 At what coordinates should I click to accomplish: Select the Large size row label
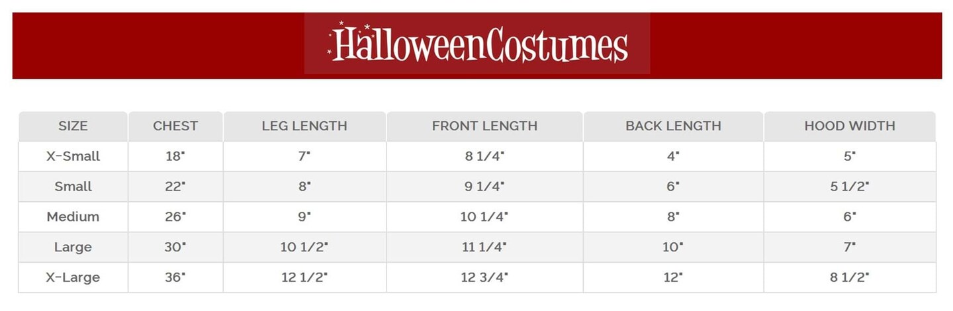(x=73, y=247)
